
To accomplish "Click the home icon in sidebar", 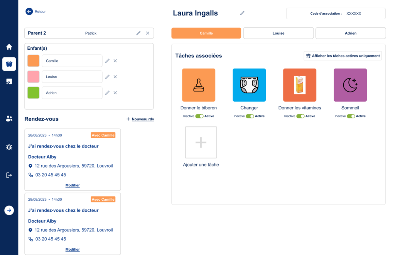I will coord(9,47).
